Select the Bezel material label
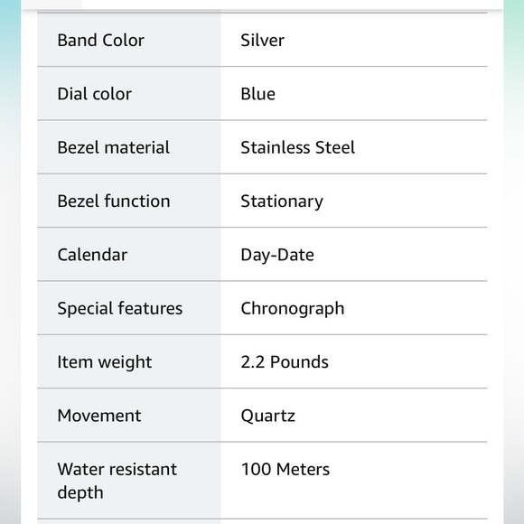This screenshot has width=524, height=524. click(x=114, y=147)
